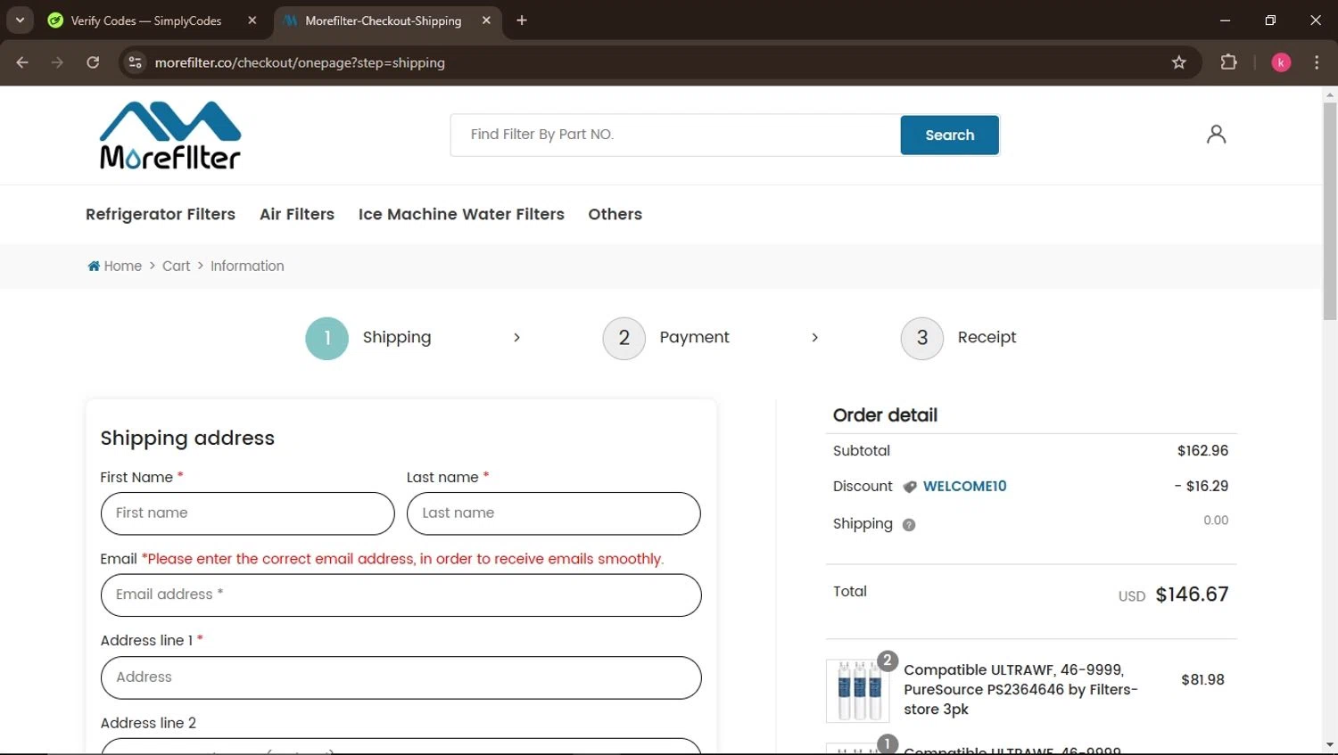1338x755 pixels.
Task: Open the tab search dropdown arrow
Action: pyautogui.click(x=20, y=21)
